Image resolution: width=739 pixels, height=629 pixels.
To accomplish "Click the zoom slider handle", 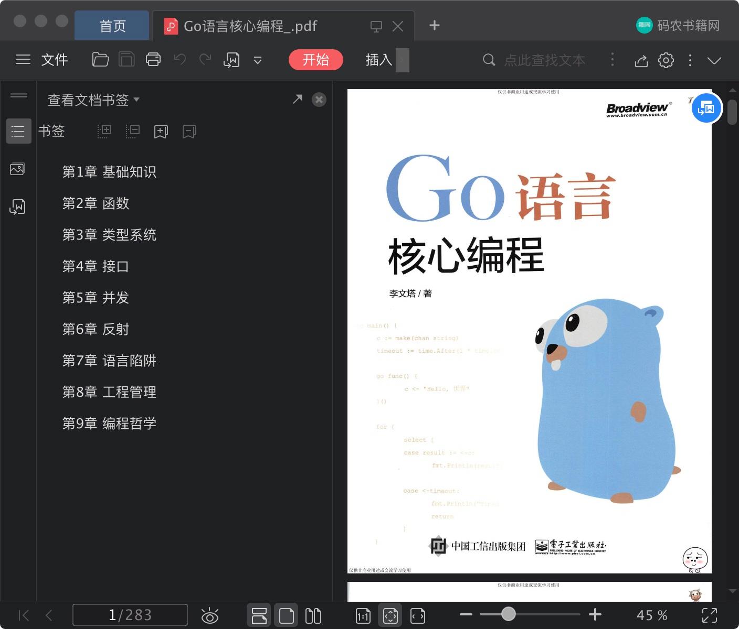I will 508,614.
